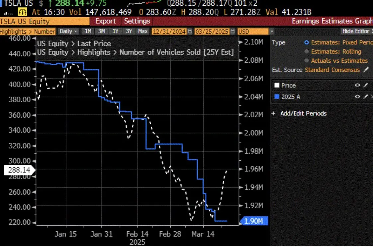This screenshot has height=247, width=373.
Task: Select the Estimates: Fixed Period radio button
Action: point(306,42)
